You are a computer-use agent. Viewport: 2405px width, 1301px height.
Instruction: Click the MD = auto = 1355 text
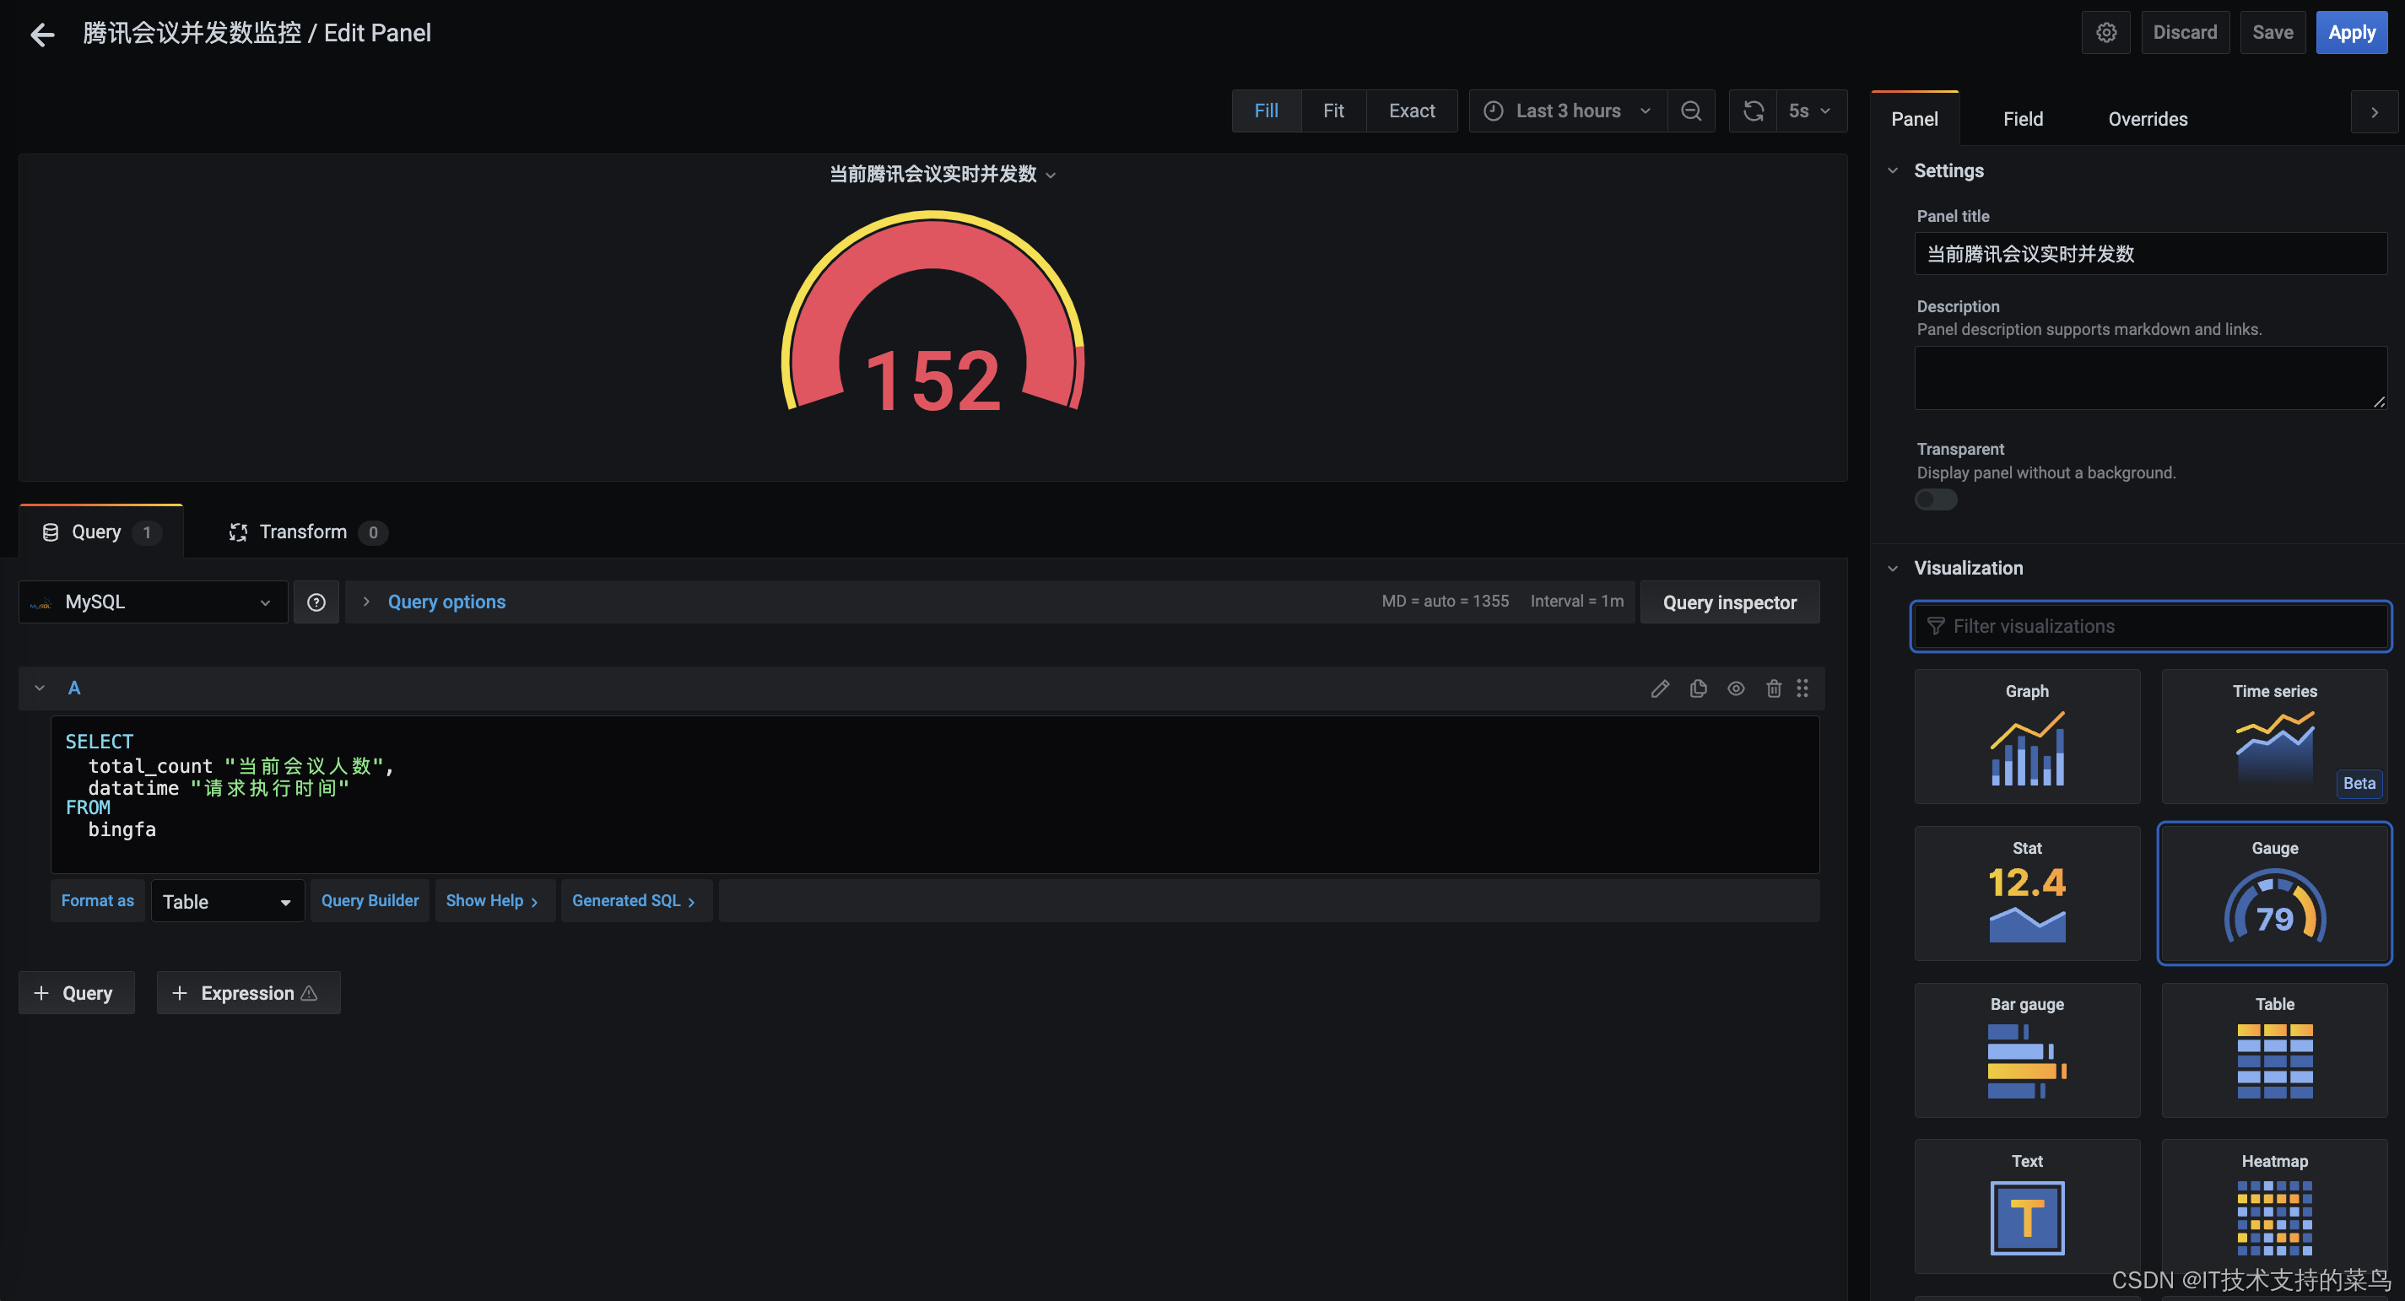pos(1446,601)
